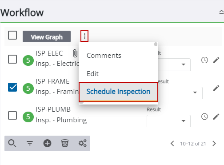This screenshot has height=165, width=224.
Task: Add a new workflow item with plus icon
Action: coord(47,143)
